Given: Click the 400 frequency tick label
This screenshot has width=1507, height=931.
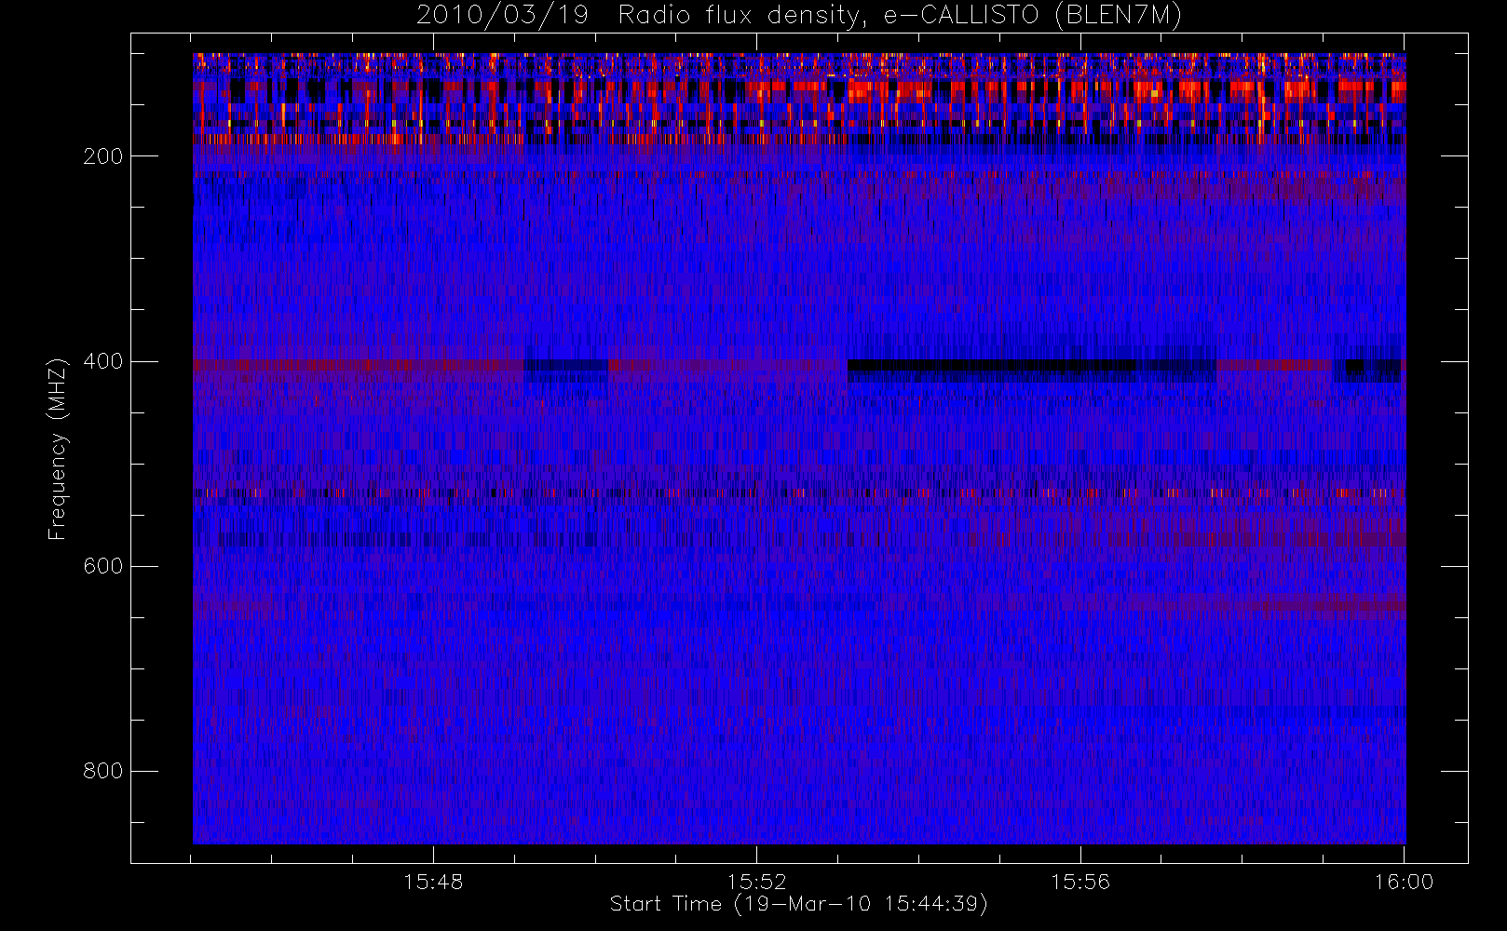Looking at the screenshot, I should coord(102,361).
